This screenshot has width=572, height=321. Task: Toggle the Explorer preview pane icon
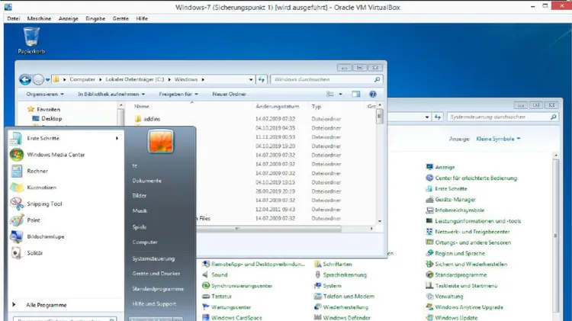coord(356,94)
